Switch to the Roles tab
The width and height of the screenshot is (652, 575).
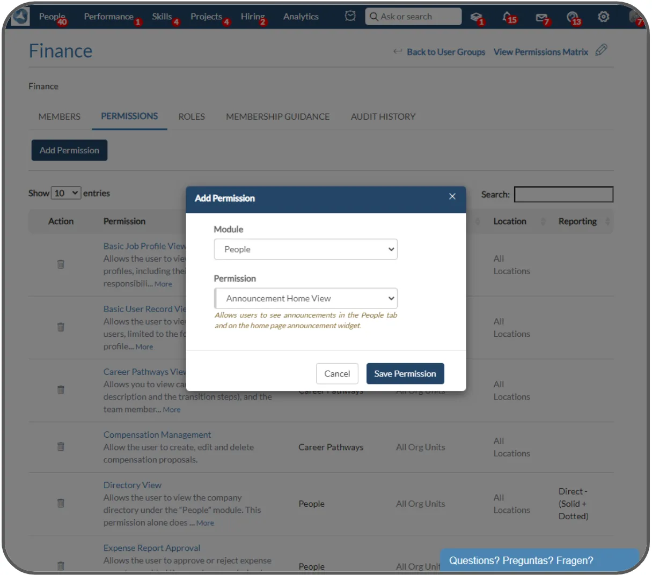(192, 116)
